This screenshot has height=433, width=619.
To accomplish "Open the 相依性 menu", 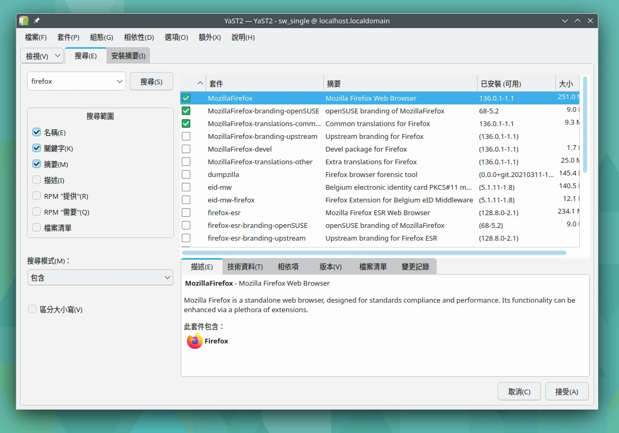I will [139, 37].
